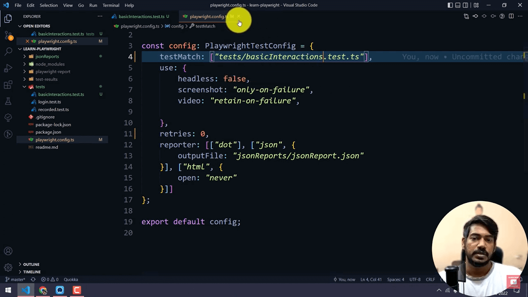Collapse the tests folder
The image size is (528, 297).
click(40, 87)
